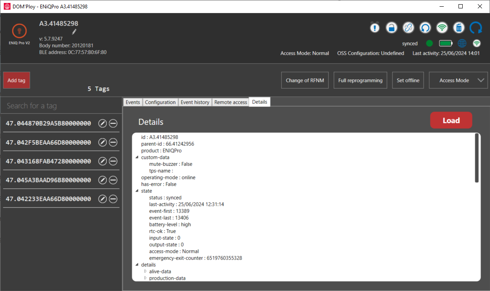The width and height of the screenshot is (490, 291).
Task: Remove tag 47.044870B29A5B80000000
Action: 113,123
